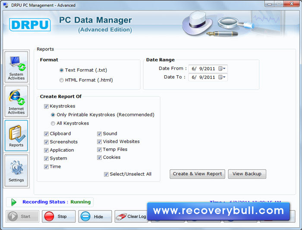Stop the recording

[x=59, y=216]
